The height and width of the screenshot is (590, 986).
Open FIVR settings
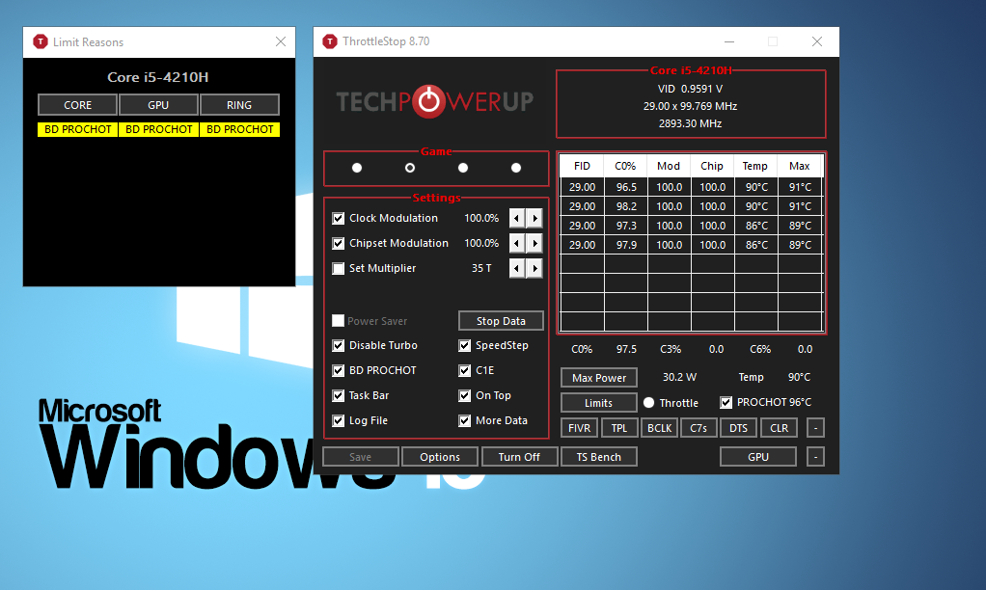(579, 428)
